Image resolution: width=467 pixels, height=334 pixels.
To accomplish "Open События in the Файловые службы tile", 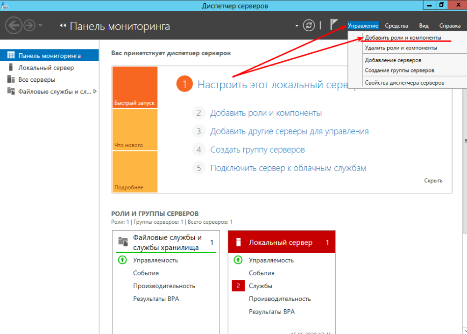I will (x=146, y=273).
